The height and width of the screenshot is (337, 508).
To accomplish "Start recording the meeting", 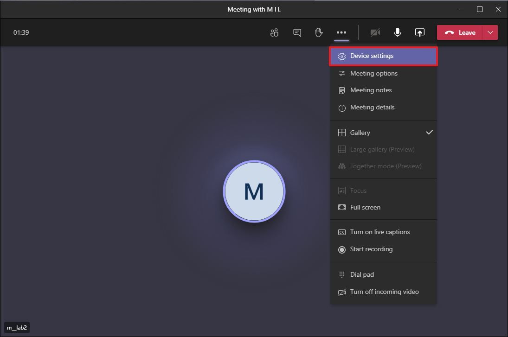I will coord(371,249).
